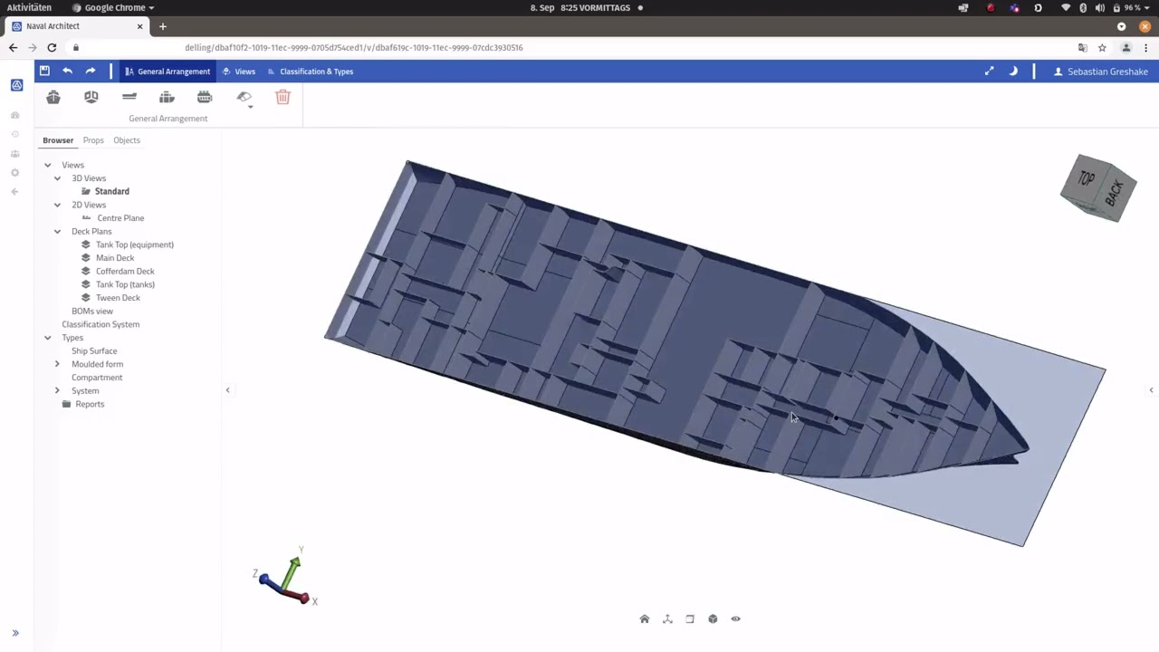1159x652 pixels.
Task: Open the Centre Plane 2D view
Action: pos(120,218)
